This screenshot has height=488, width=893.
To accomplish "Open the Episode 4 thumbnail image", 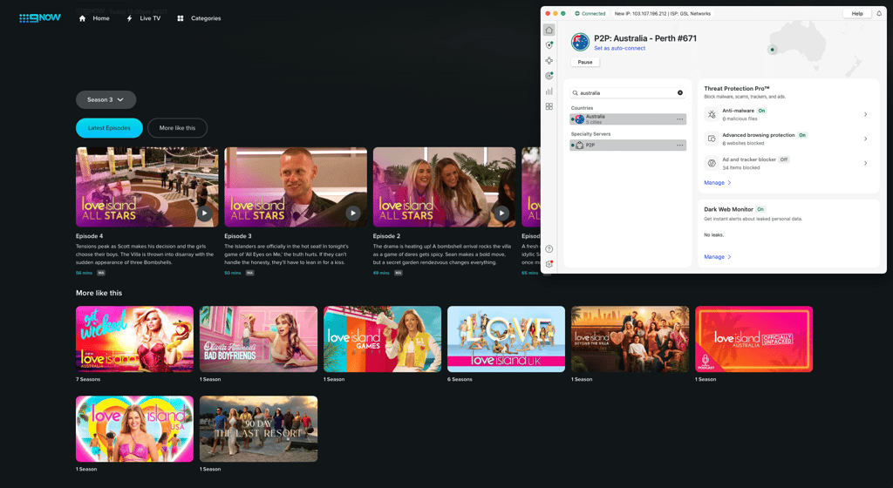I will pos(147,187).
